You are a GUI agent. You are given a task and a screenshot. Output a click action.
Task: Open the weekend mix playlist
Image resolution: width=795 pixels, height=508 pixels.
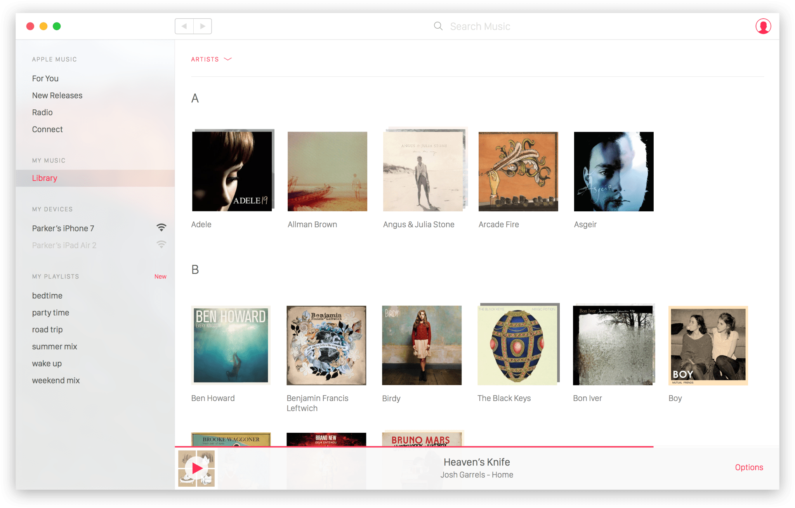[x=56, y=380]
